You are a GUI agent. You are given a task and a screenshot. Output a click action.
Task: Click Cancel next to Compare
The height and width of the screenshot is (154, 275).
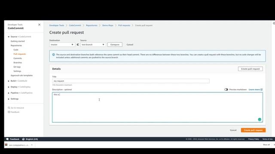130,44
